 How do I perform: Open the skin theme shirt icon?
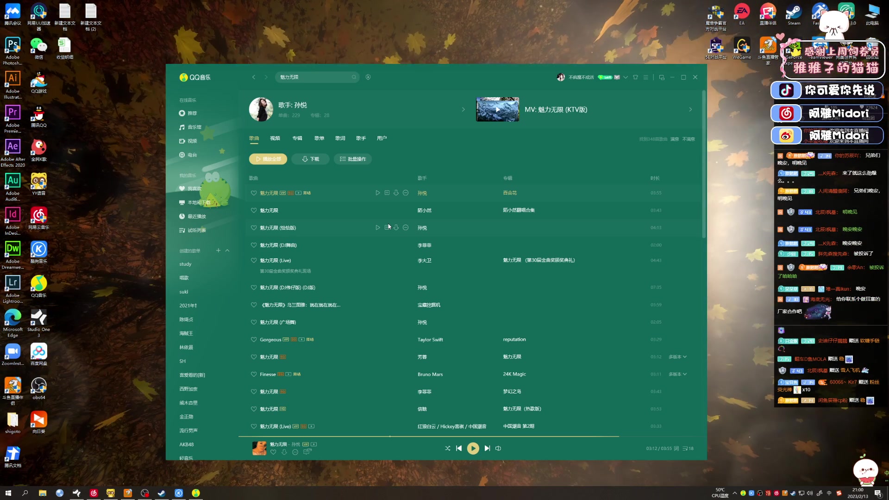point(635,77)
